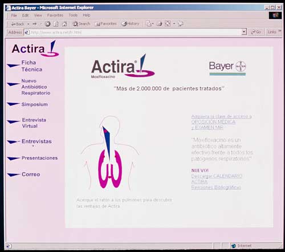Open the Favorites toolbar button
285x252 pixels.
point(105,24)
